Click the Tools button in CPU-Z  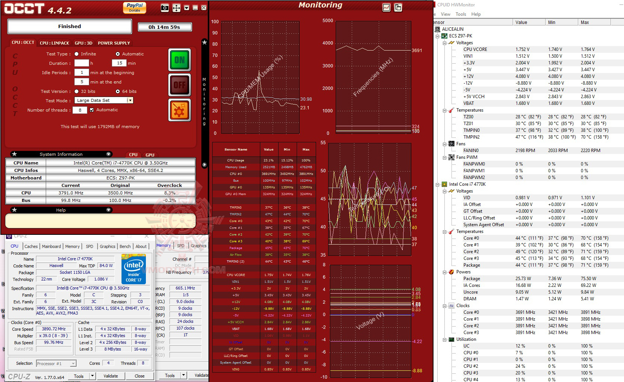point(79,376)
